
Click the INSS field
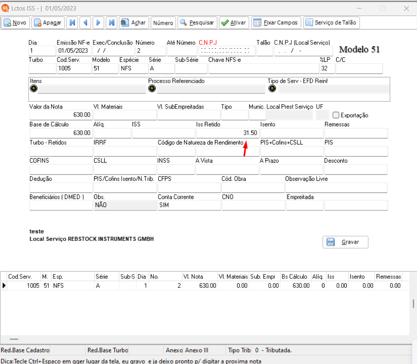click(176, 169)
